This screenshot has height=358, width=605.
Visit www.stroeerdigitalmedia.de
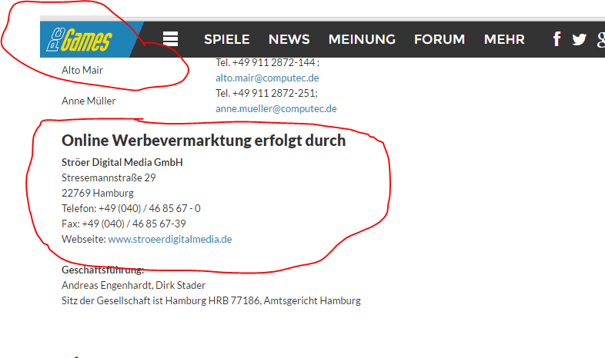pyautogui.click(x=170, y=239)
